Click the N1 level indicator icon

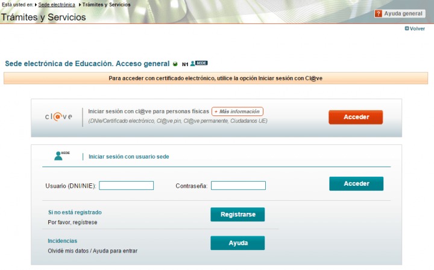coord(185,64)
